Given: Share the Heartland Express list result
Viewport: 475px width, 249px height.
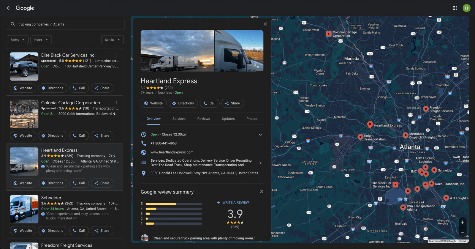Looking at the screenshot, I should click(102, 183).
